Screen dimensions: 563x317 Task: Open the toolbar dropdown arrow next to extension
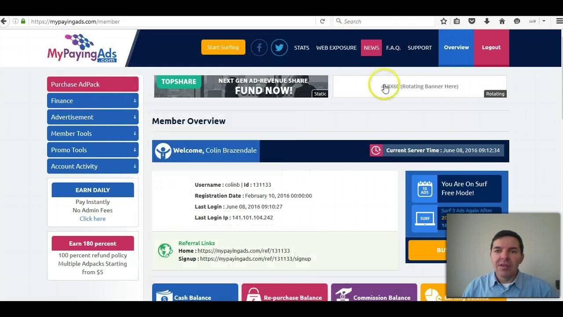pyautogui.click(x=544, y=21)
